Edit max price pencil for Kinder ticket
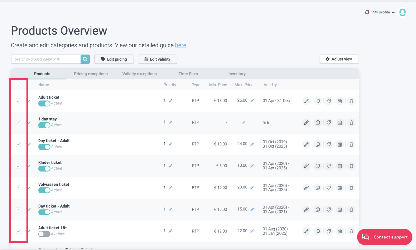This screenshot has width=416, height=250. click(x=252, y=166)
